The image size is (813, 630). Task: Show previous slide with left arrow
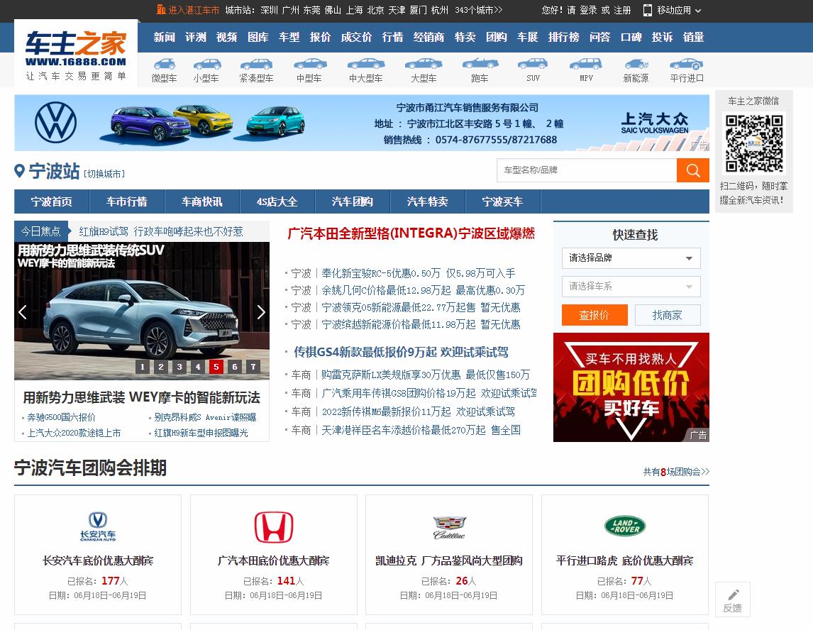pos(22,312)
